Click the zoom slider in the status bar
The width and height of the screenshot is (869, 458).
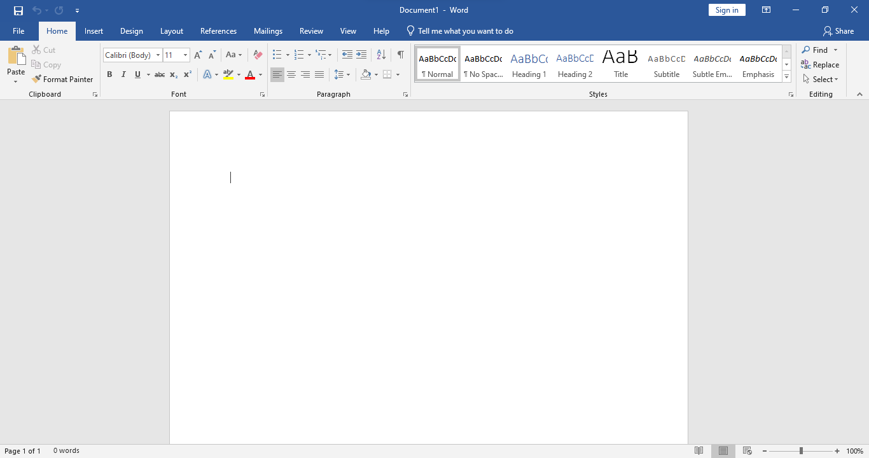pos(801,451)
